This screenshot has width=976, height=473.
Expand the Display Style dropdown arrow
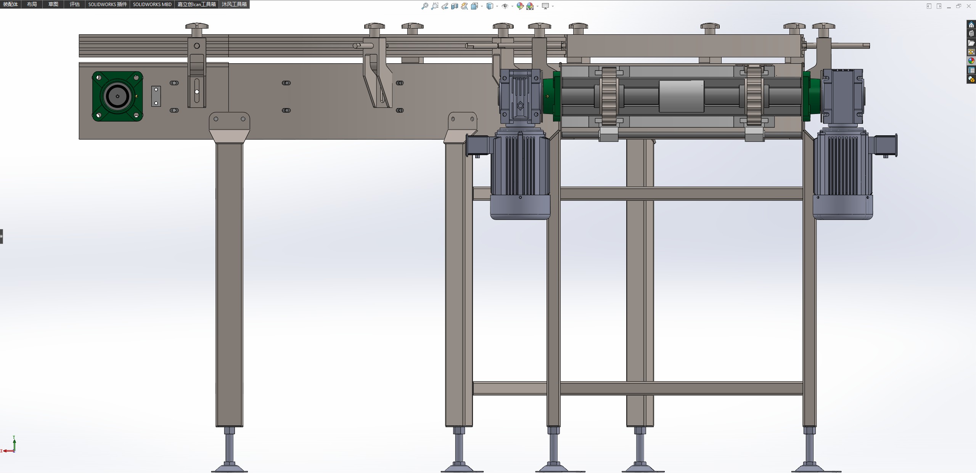[497, 6]
